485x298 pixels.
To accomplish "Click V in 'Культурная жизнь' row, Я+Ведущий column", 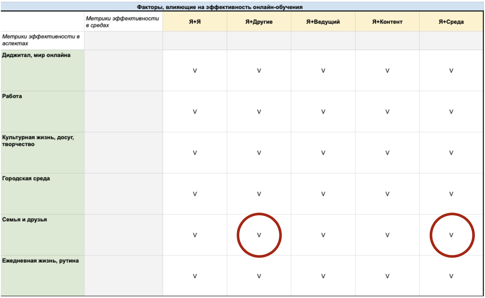I will (323, 153).
